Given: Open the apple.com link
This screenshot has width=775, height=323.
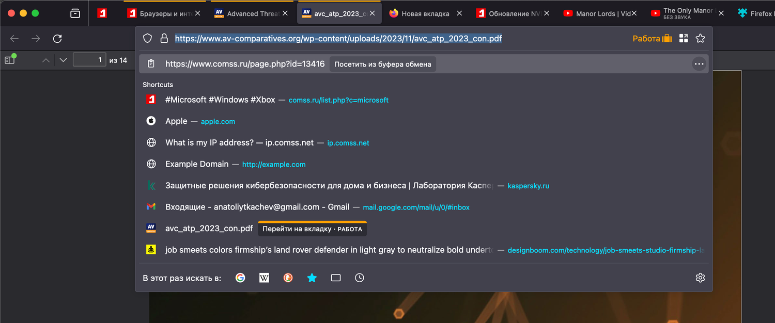Looking at the screenshot, I should click(218, 122).
